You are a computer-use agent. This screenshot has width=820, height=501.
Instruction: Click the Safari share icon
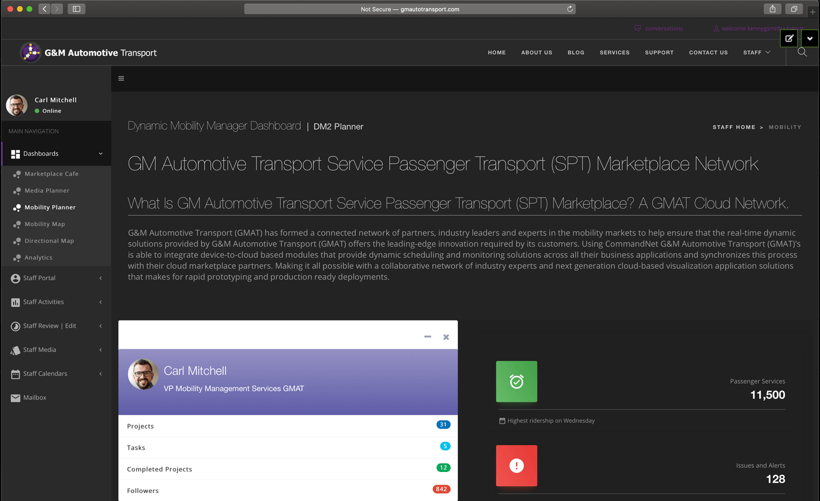tap(772, 9)
